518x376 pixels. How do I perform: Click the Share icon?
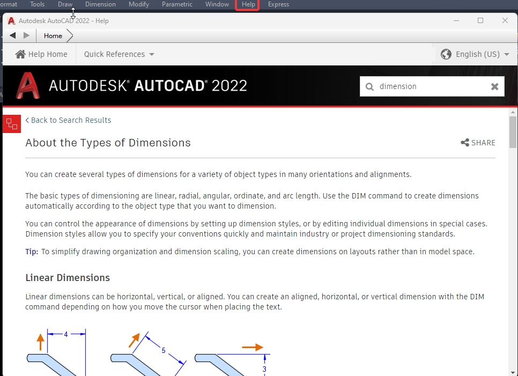click(465, 143)
